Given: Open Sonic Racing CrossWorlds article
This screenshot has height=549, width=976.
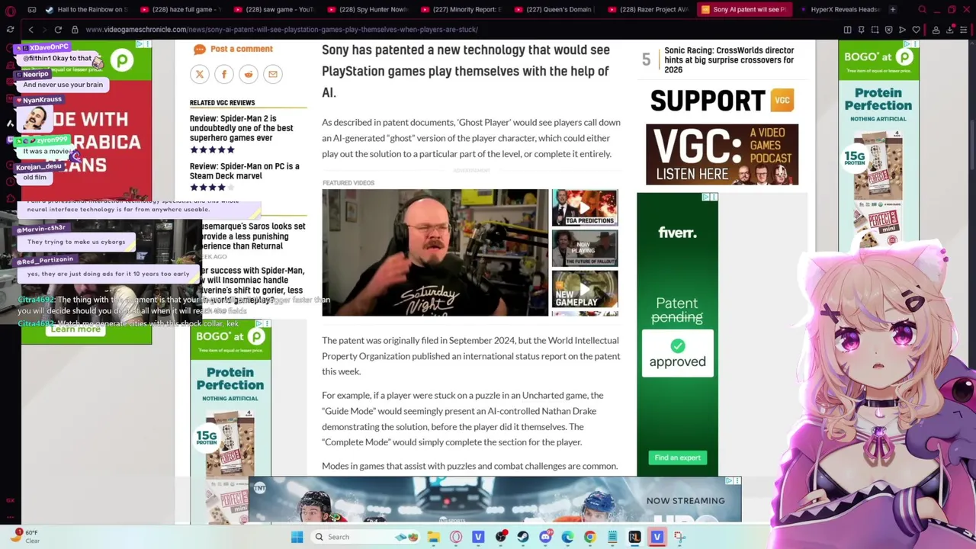Looking at the screenshot, I should [729, 60].
